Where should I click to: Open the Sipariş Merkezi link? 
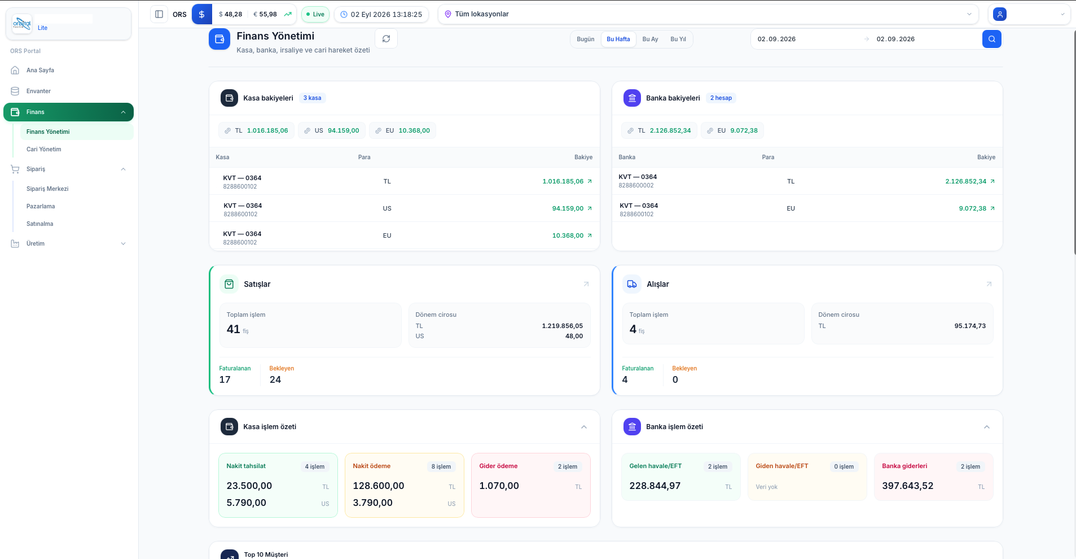47,189
